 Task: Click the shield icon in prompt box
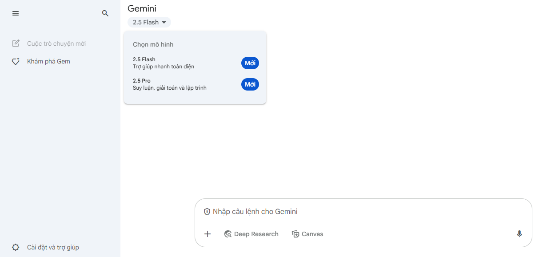pos(207,212)
